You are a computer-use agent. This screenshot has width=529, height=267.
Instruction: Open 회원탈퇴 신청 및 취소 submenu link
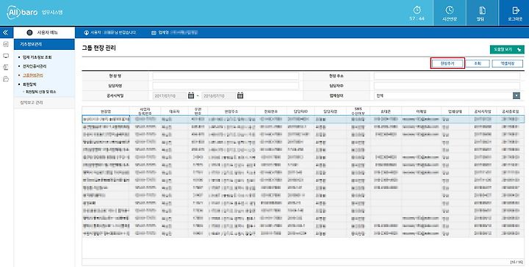point(41,92)
